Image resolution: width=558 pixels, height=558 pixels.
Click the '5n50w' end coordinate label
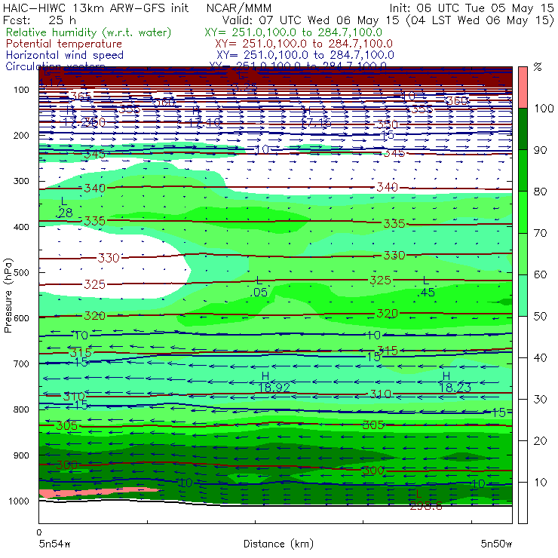(x=496, y=544)
